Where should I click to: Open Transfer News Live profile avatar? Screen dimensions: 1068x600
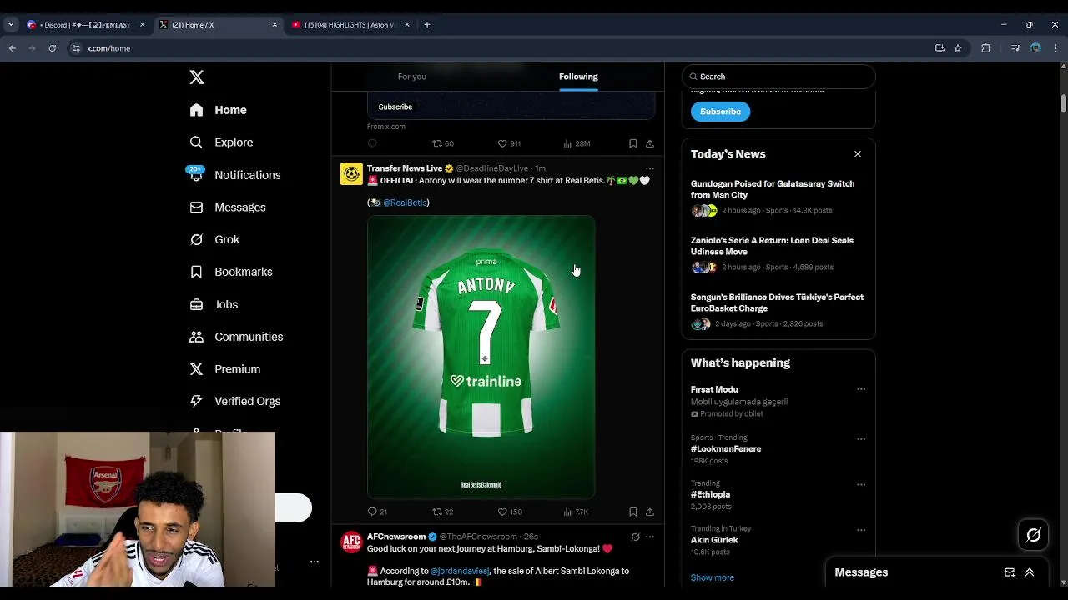tap(351, 174)
